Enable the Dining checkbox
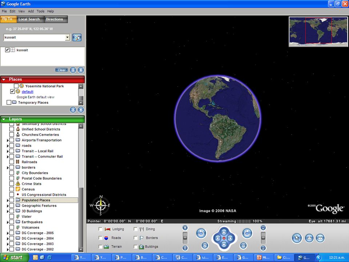Viewport: 349px width, 262px height. tap(135, 229)
